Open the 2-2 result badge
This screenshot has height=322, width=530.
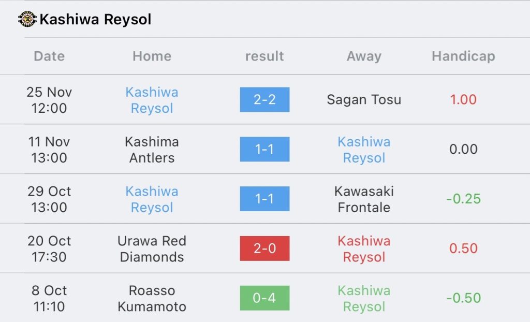(x=264, y=99)
